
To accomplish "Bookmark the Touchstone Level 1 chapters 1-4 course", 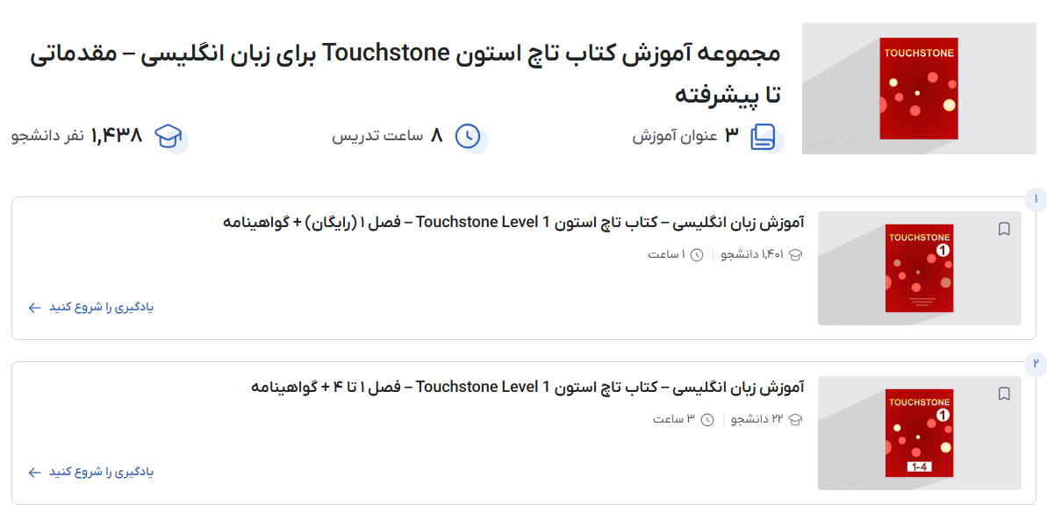I will (x=1005, y=395).
